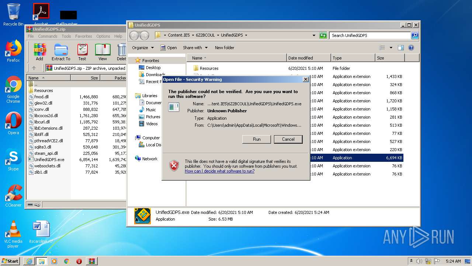
Task: Click the Delete icon in WinRAR toolbar
Action: point(121,52)
